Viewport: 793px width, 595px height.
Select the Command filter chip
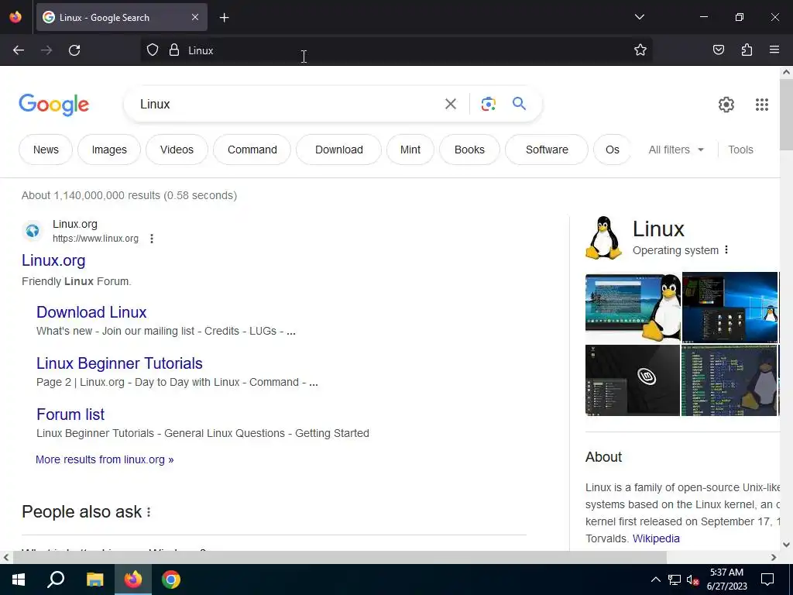pos(252,150)
